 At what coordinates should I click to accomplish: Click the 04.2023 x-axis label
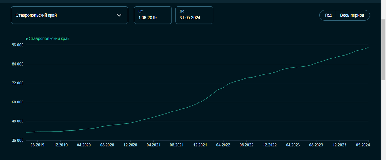pyautogui.click(x=293, y=145)
